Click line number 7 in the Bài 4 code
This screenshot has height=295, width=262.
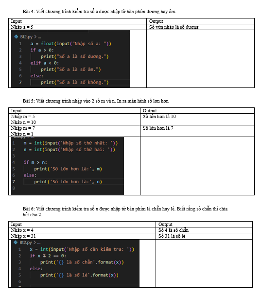coord(20,82)
